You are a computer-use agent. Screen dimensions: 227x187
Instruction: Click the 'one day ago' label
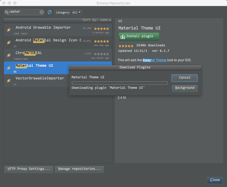[x=101, y=45]
